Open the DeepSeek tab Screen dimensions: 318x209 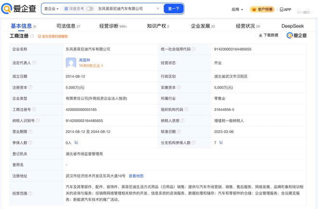point(292,26)
